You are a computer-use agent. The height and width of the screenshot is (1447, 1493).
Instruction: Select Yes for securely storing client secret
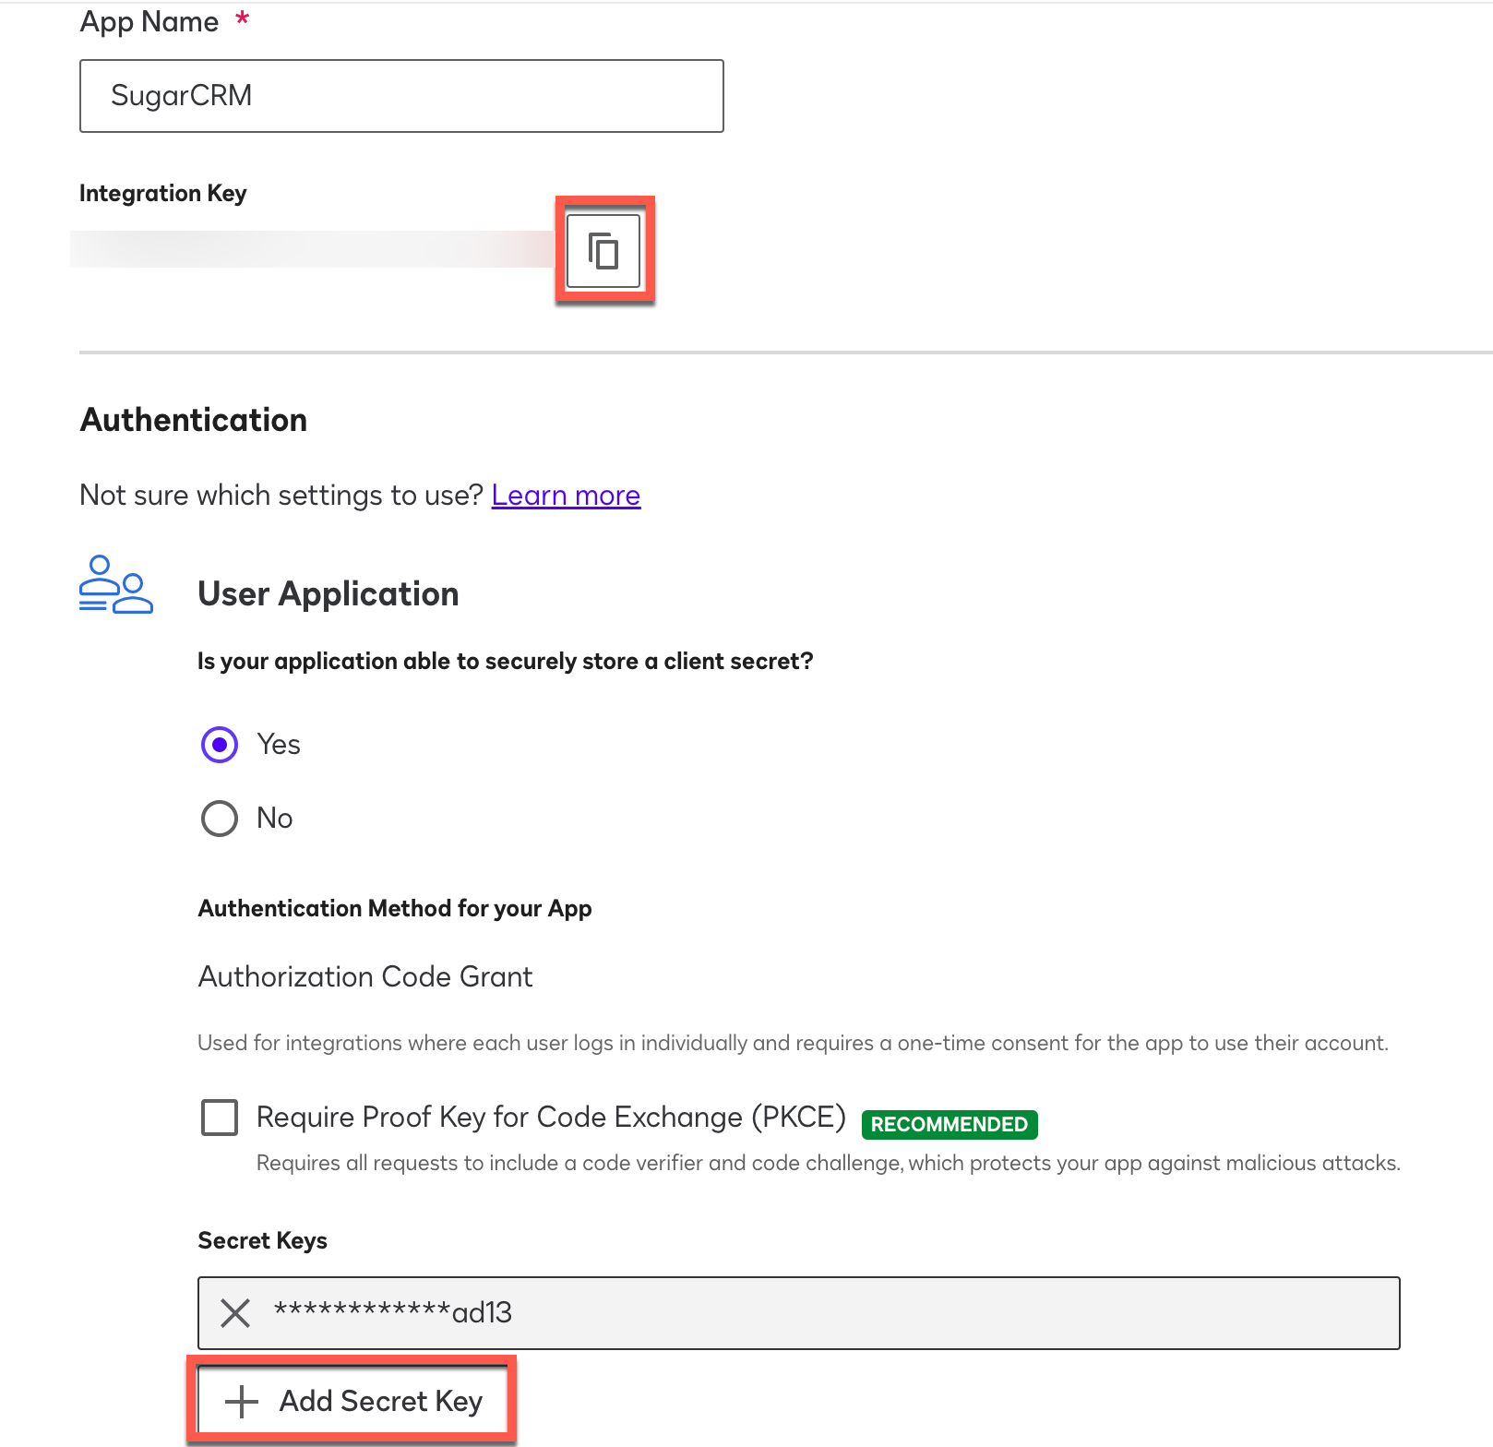pos(220,745)
